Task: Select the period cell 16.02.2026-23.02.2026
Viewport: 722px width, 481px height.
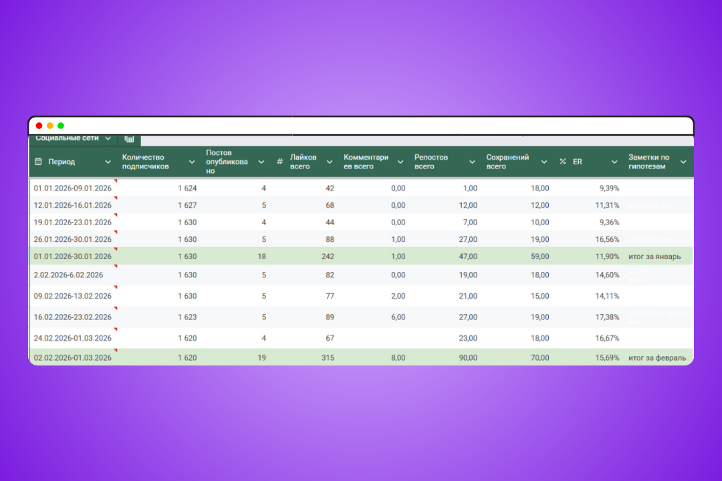Action: click(73, 317)
